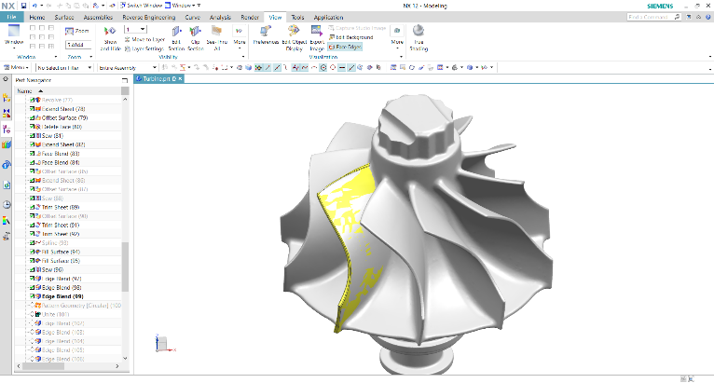Click Edit Background
Viewport: 714px width, 383px height.
pyautogui.click(x=350, y=37)
